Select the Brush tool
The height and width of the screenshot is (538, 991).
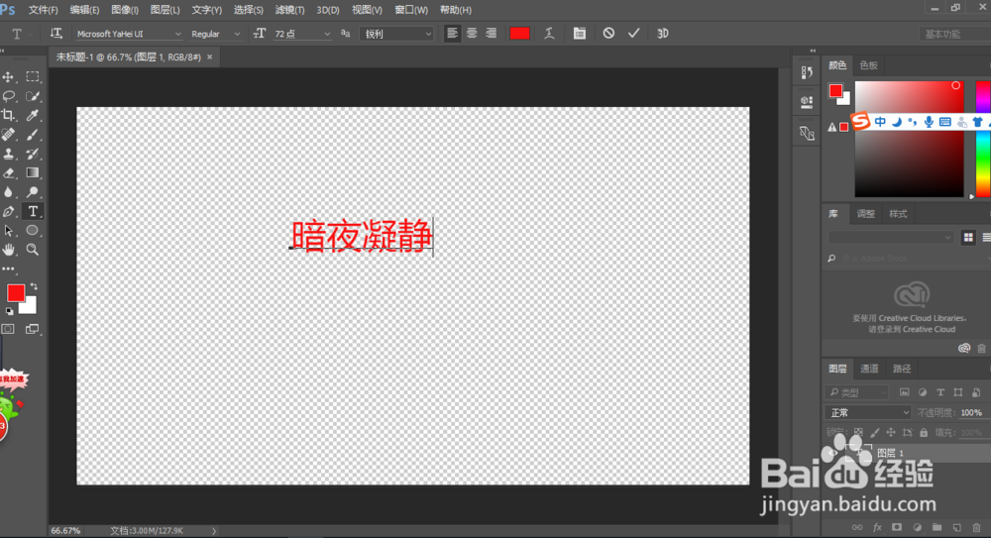[33, 134]
